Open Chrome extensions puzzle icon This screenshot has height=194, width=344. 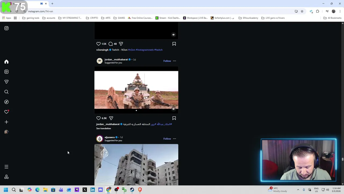(x=318, y=11)
